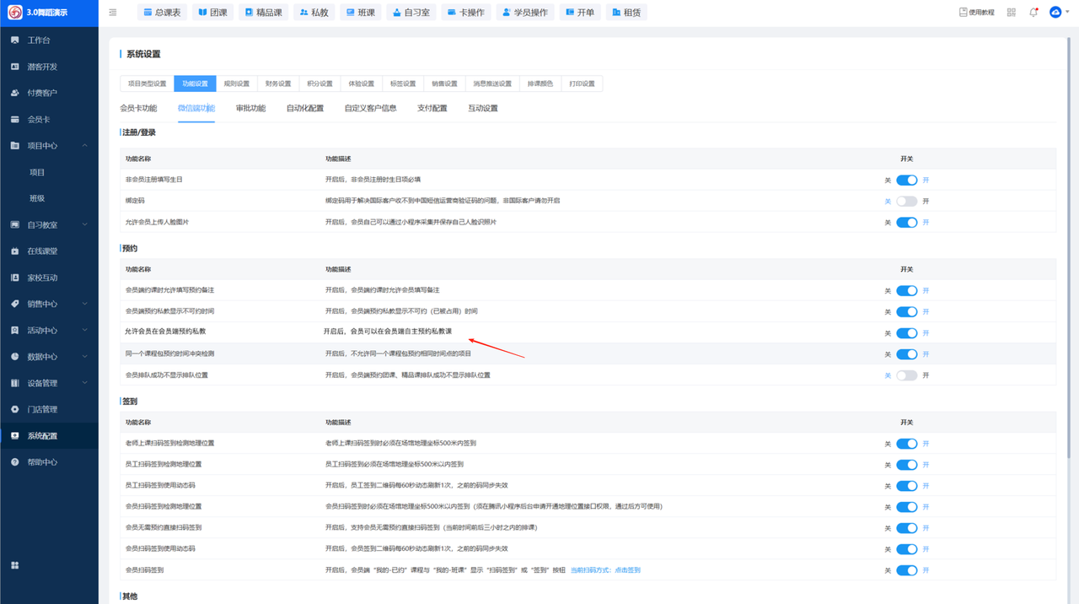Click the 总课表 top toolbar button

click(x=160, y=13)
